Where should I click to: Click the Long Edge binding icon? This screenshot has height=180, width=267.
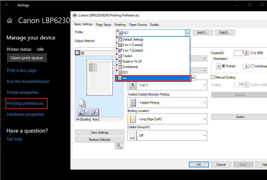[133, 119]
